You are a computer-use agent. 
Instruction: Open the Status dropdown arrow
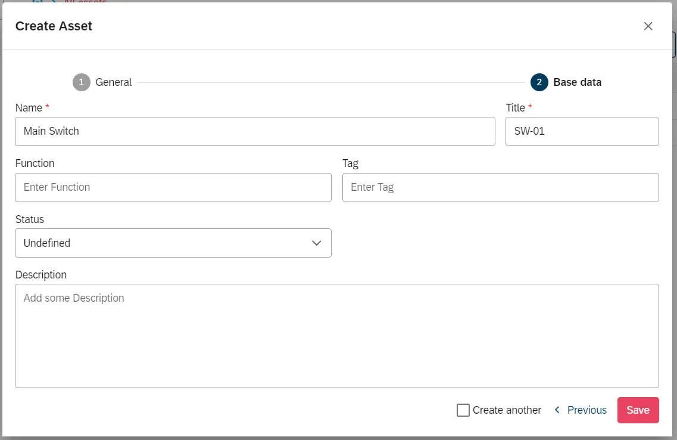tap(317, 243)
